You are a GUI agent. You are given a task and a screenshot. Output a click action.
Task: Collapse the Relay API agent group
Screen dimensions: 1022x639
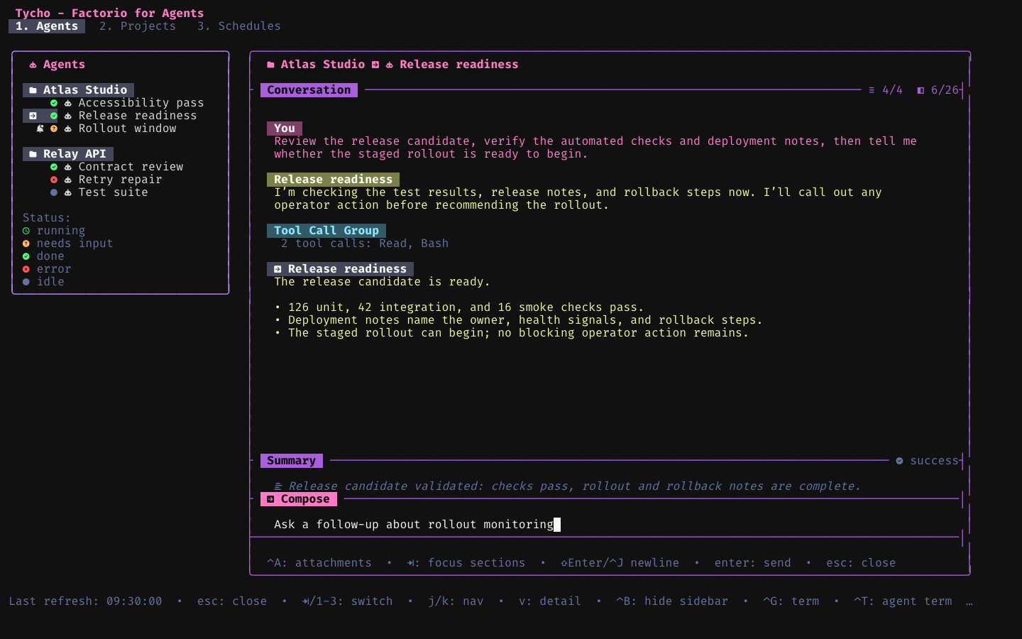click(68, 154)
